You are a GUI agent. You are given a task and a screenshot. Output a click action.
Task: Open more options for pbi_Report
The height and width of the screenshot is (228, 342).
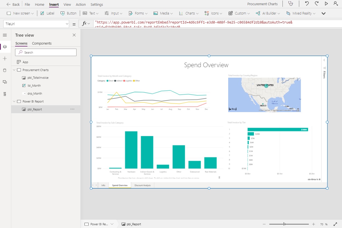(72, 109)
